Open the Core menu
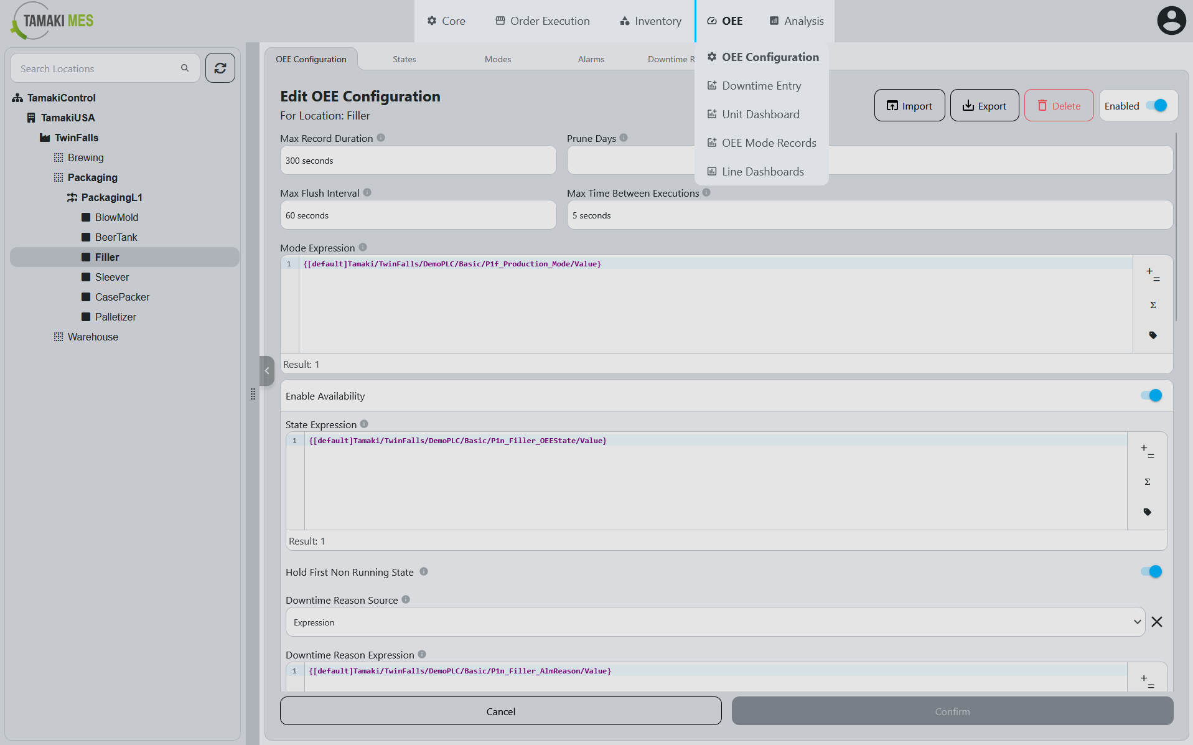1193x745 pixels. (446, 21)
